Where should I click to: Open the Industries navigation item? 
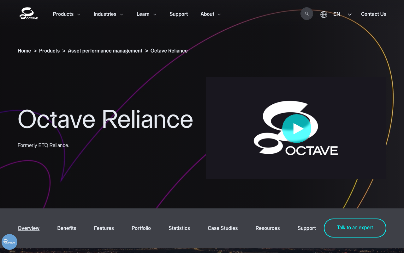point(105,14)
